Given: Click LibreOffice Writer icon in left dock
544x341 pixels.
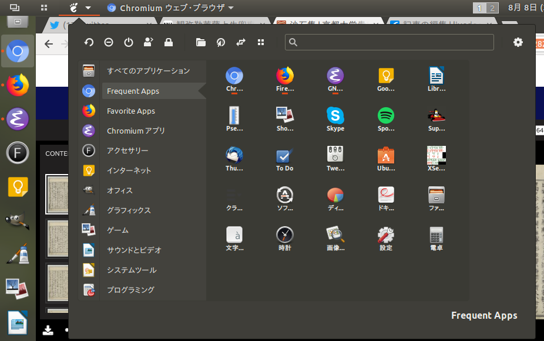Looking at the screenshot, I should (x=18, y=323).
